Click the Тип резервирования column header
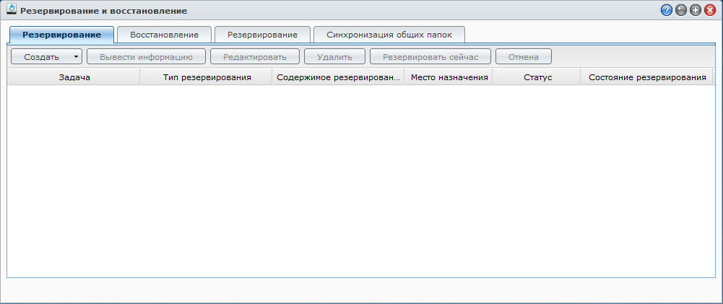723x304 pixels. tap(207, 77)
